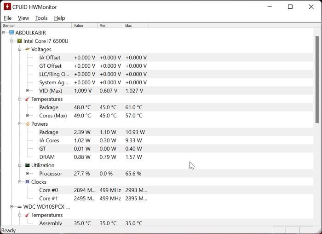Expand the VID (Max) row
The height and width of the screenshot is (234, 322).
click(28, 91)
